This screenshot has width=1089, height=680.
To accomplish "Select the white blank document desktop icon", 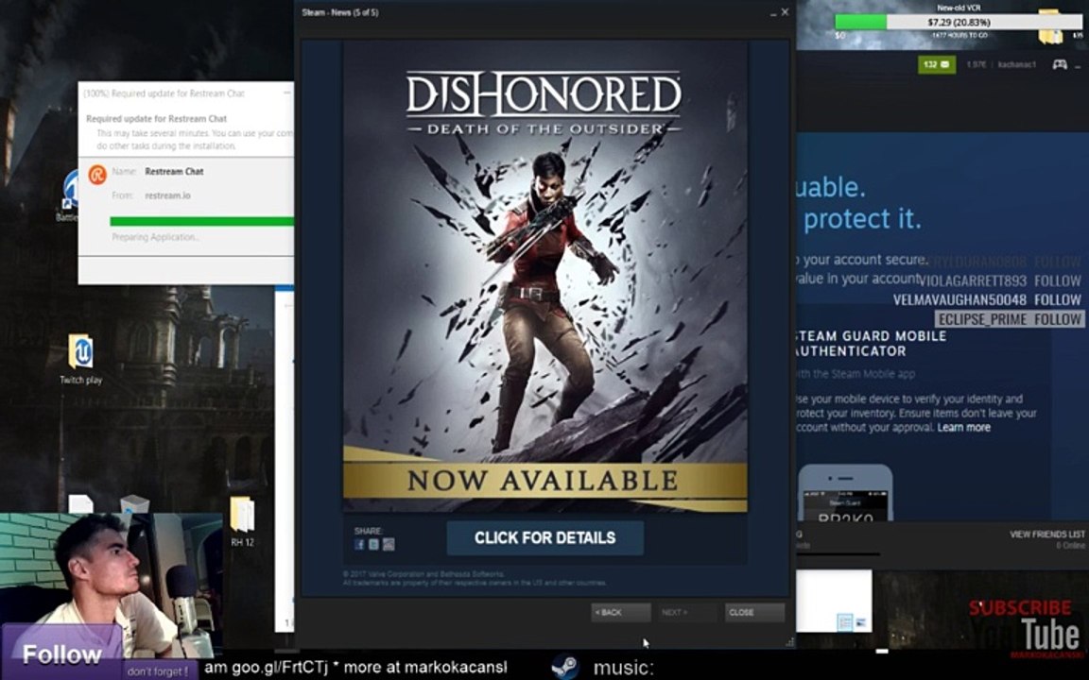I will (x=80, y=503).
